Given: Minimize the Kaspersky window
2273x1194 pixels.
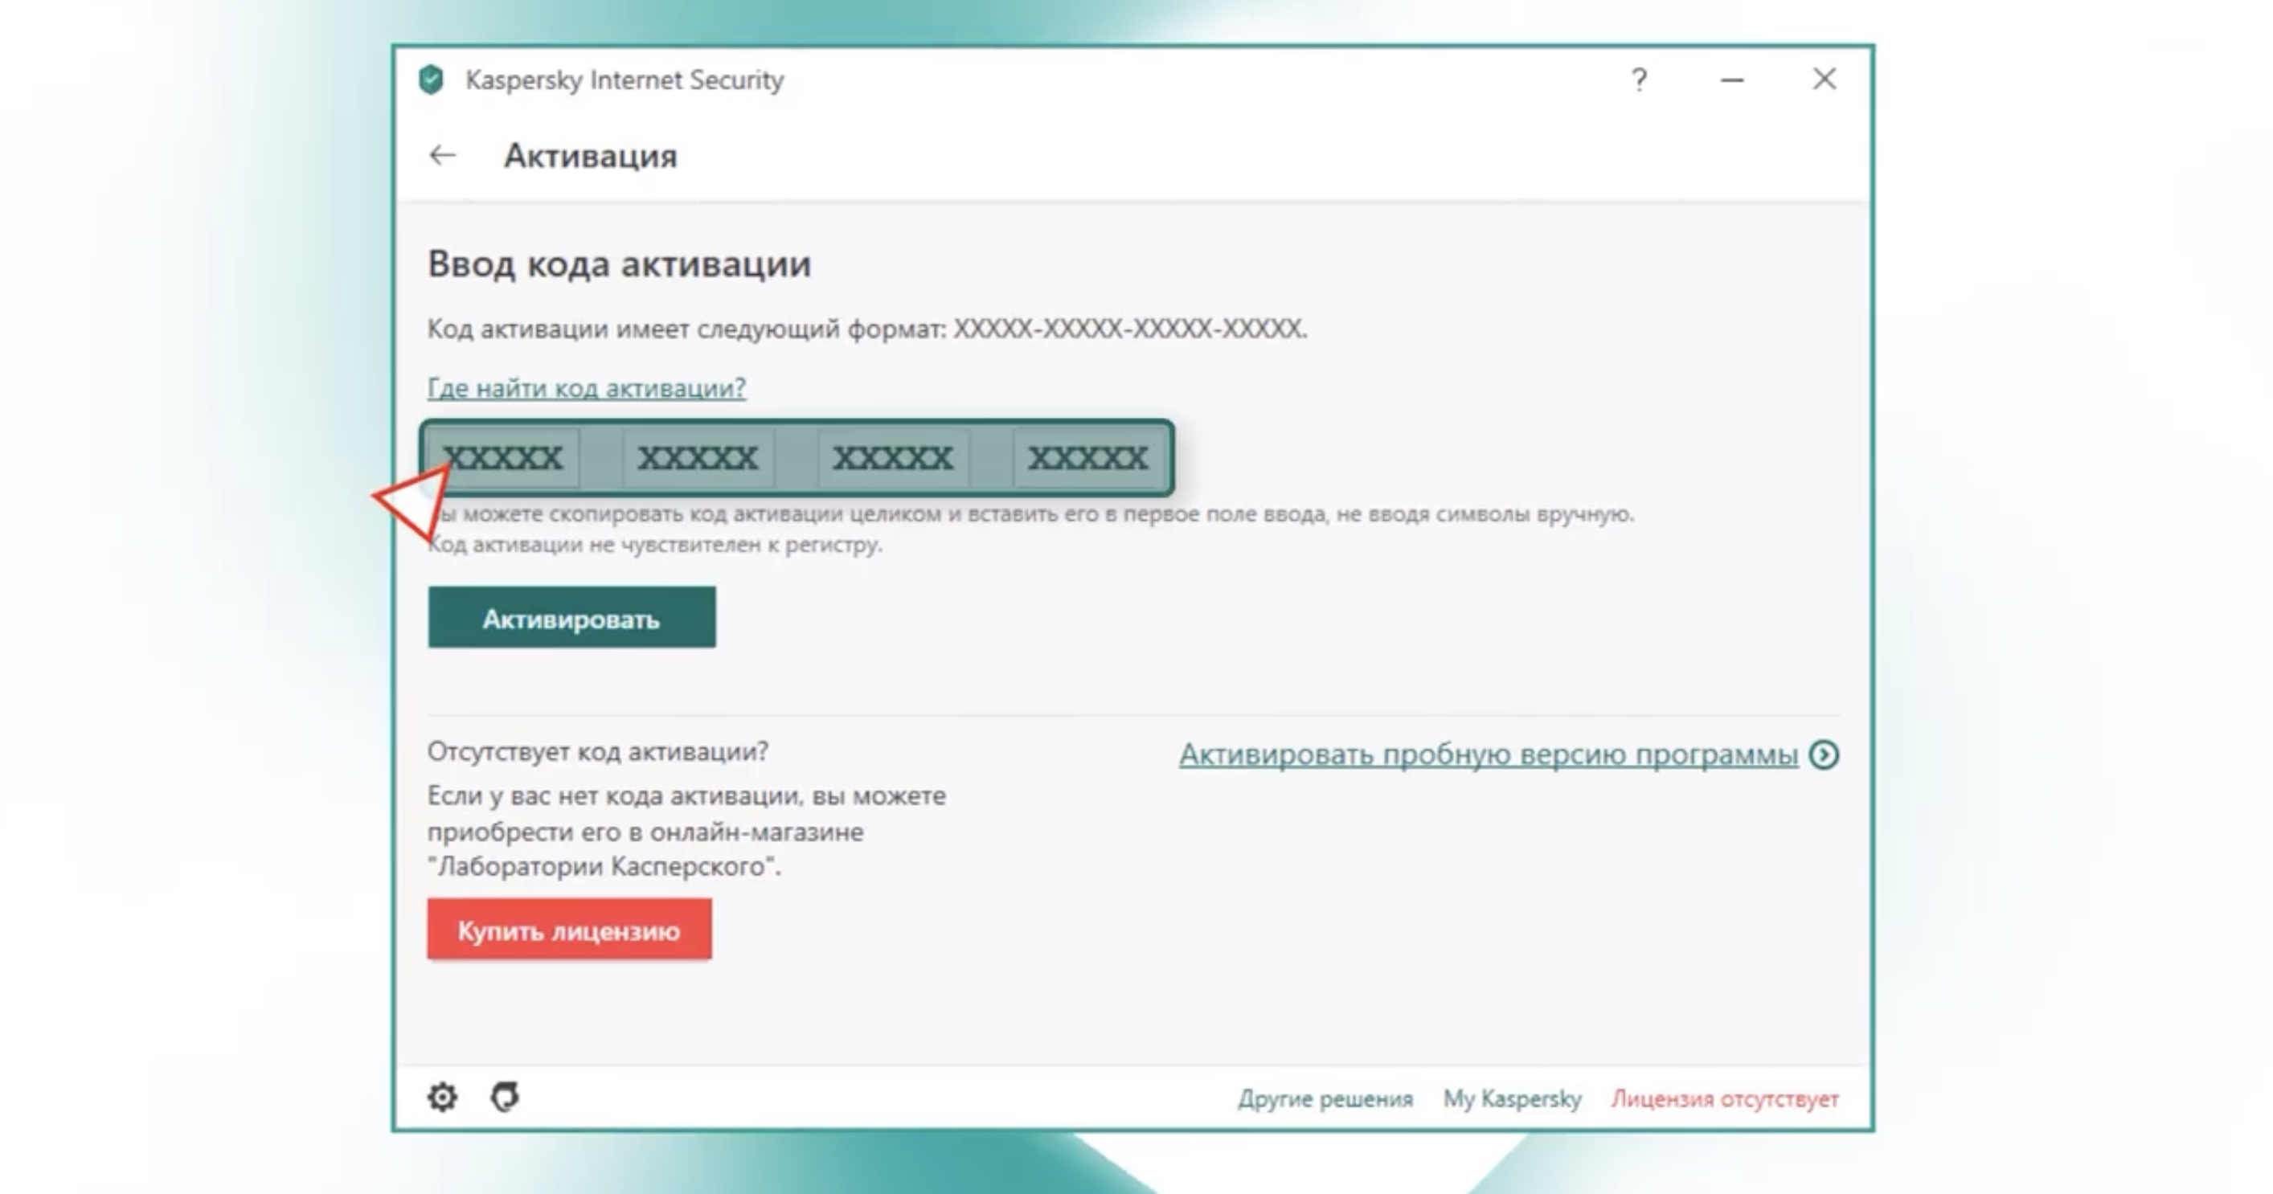Looking at the screenshot, I should [1732, 80].
